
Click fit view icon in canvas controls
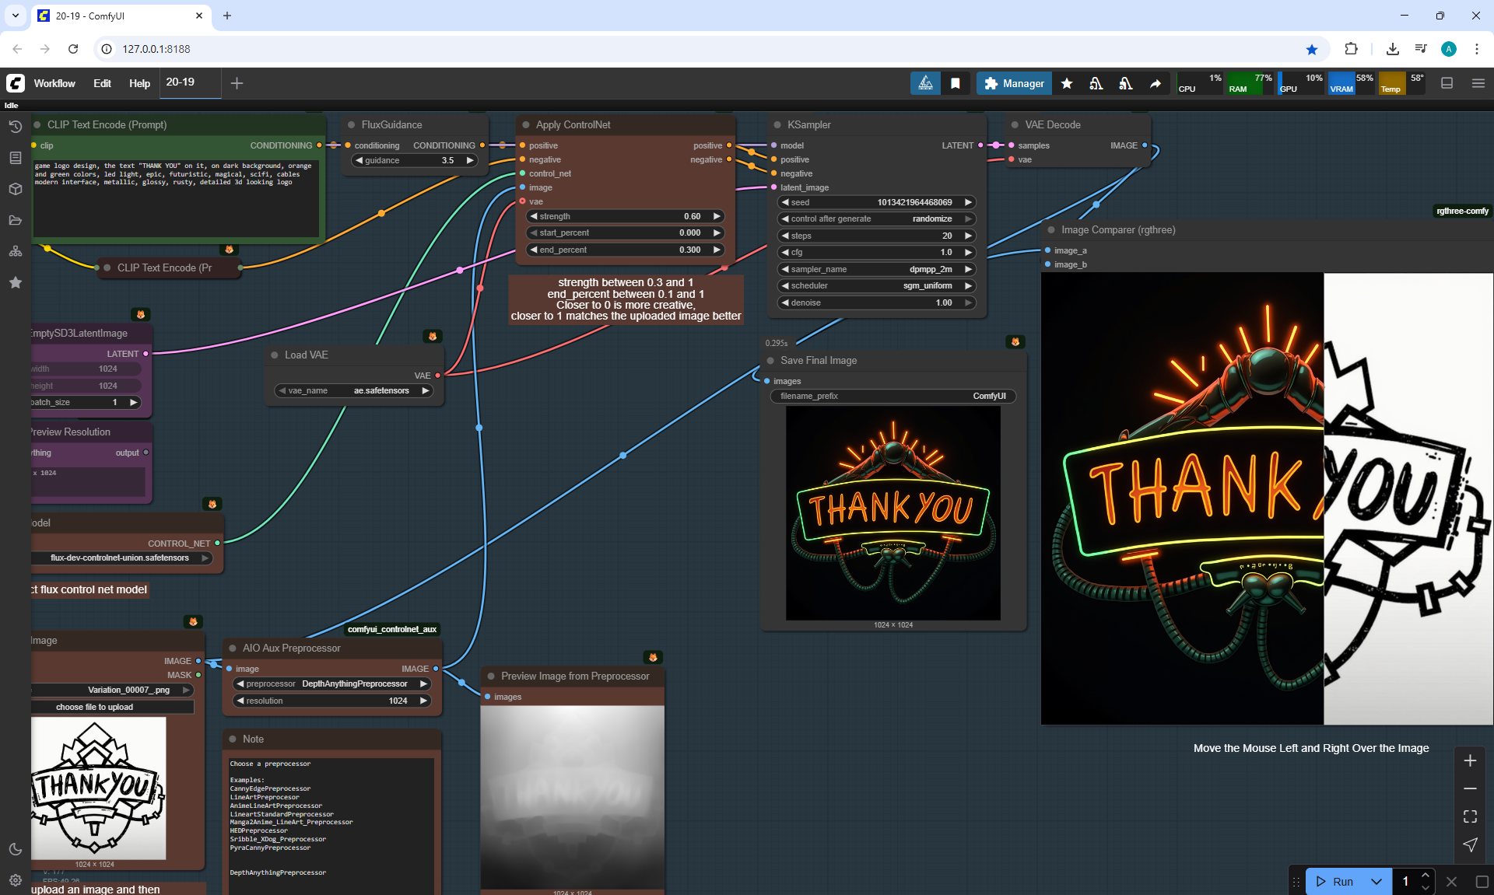[x=1470, y=816]
